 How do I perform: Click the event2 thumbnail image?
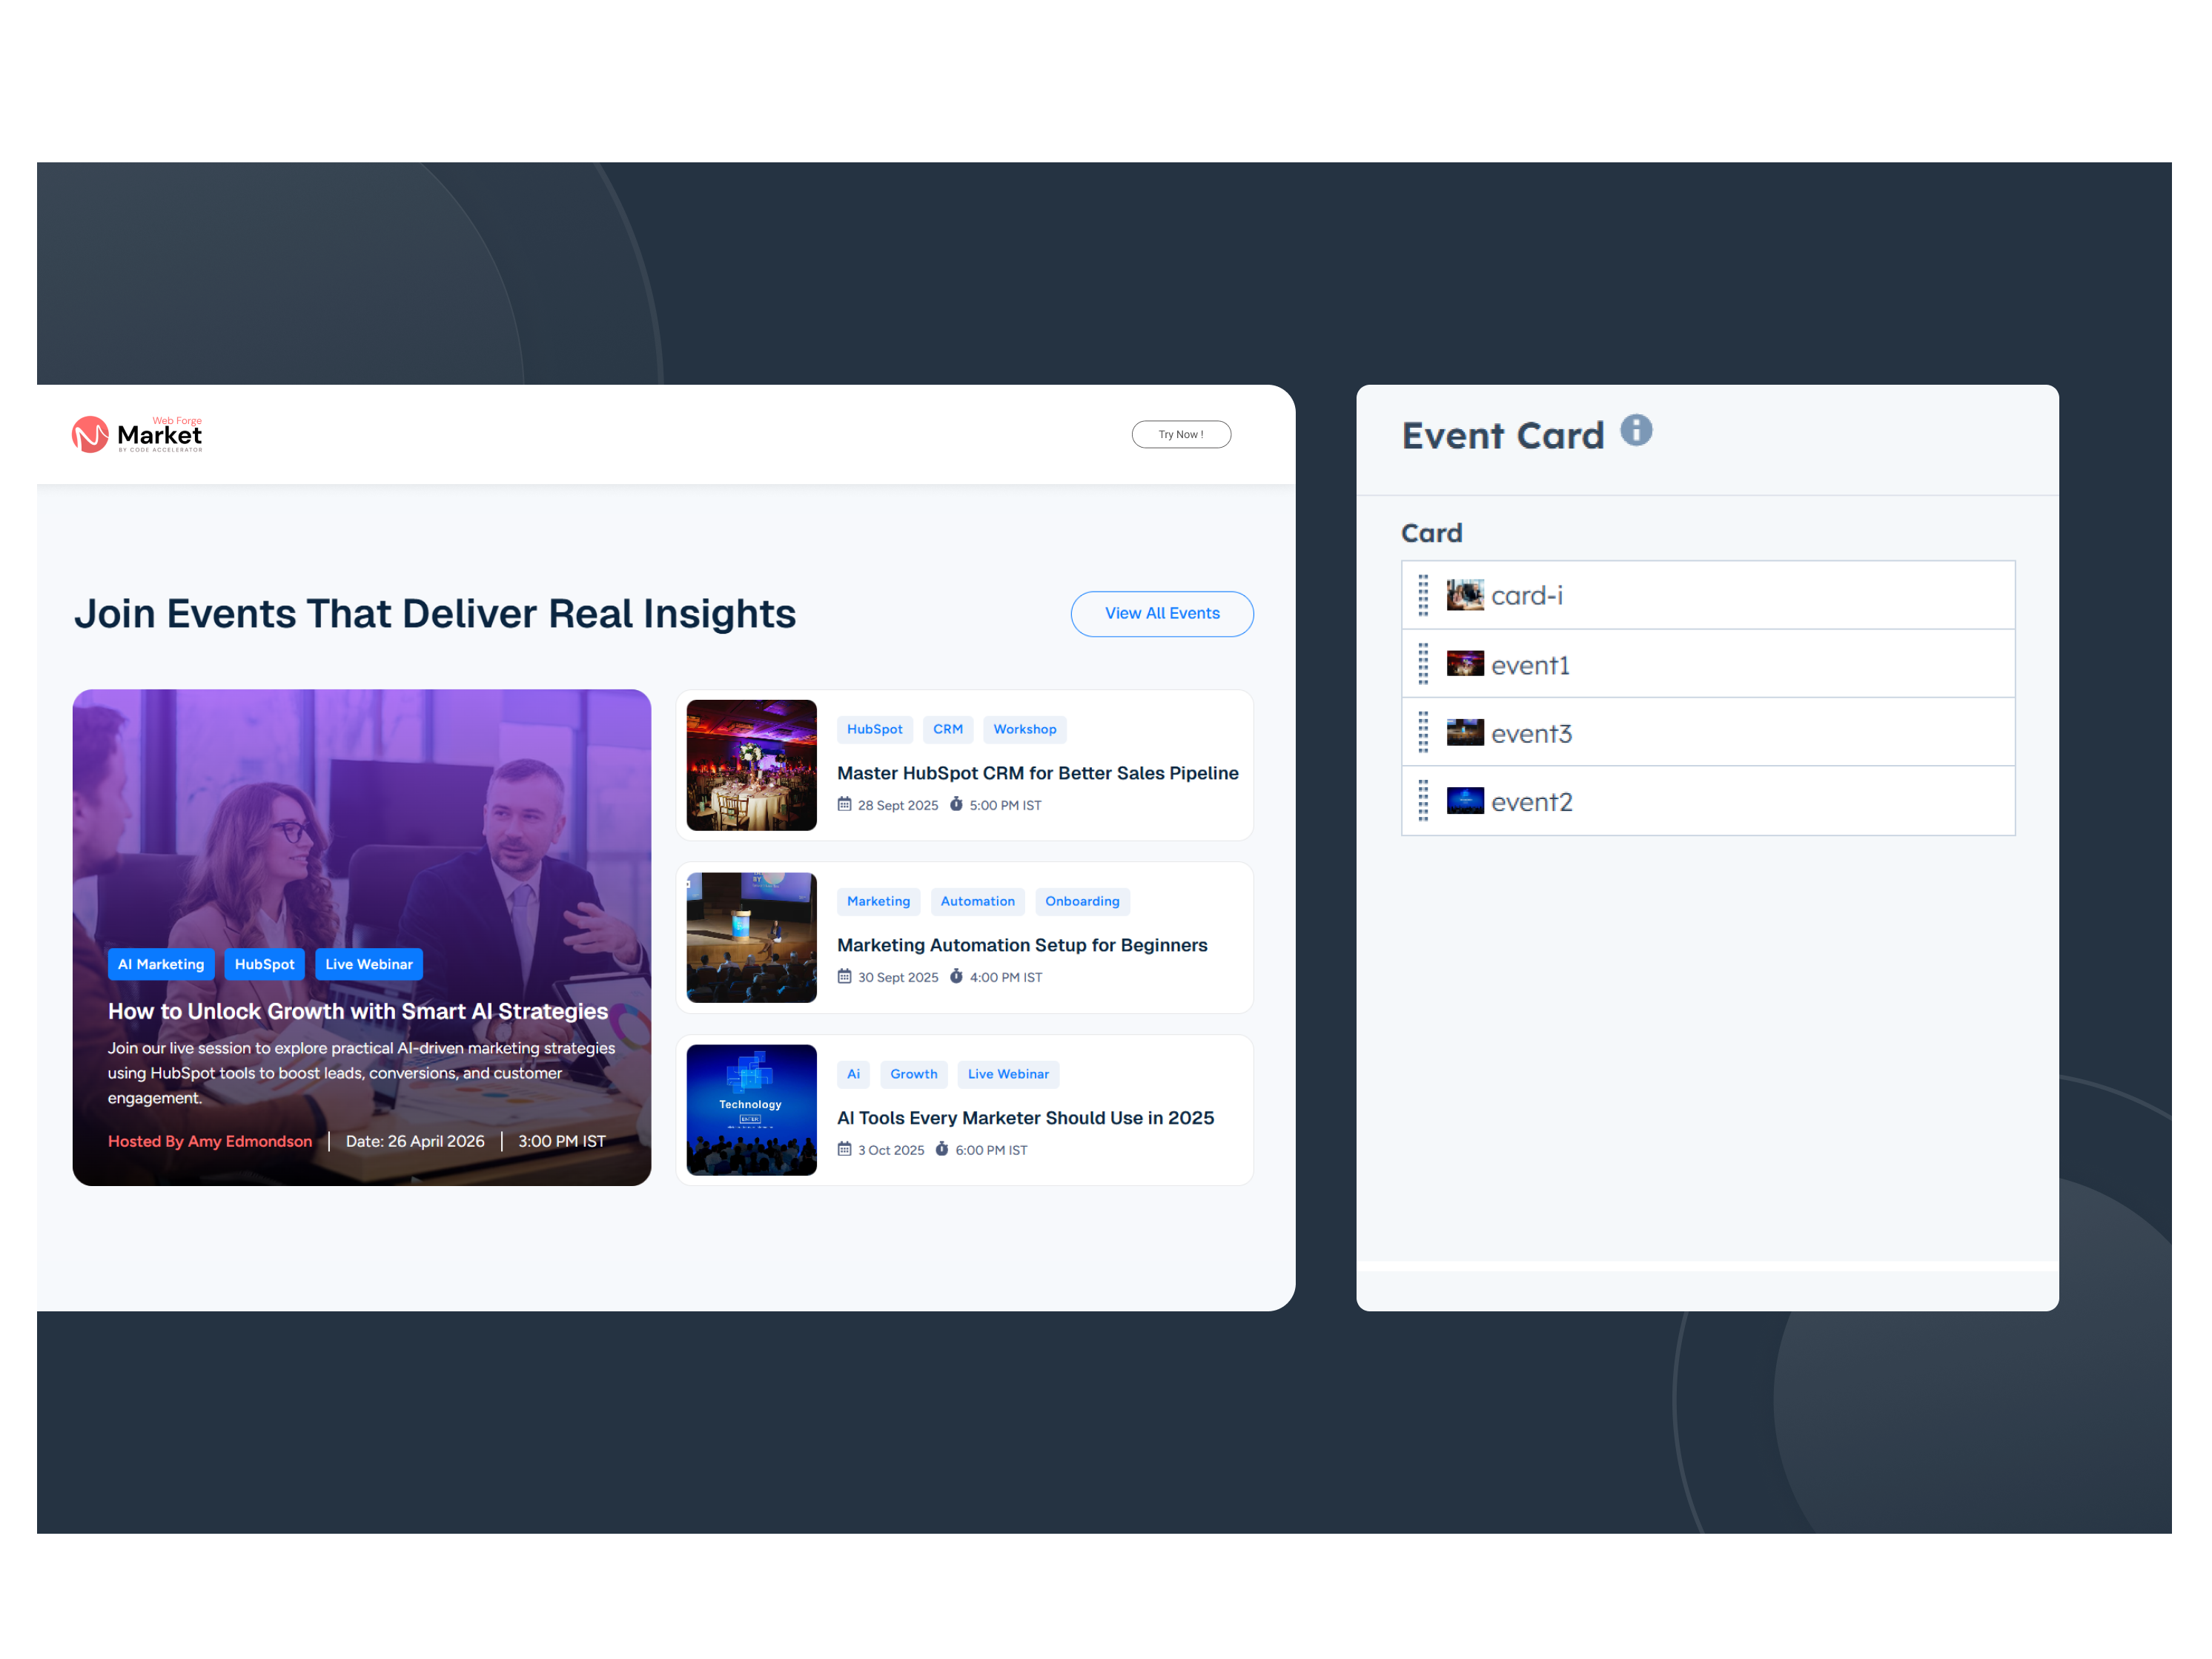(1465, 801)
